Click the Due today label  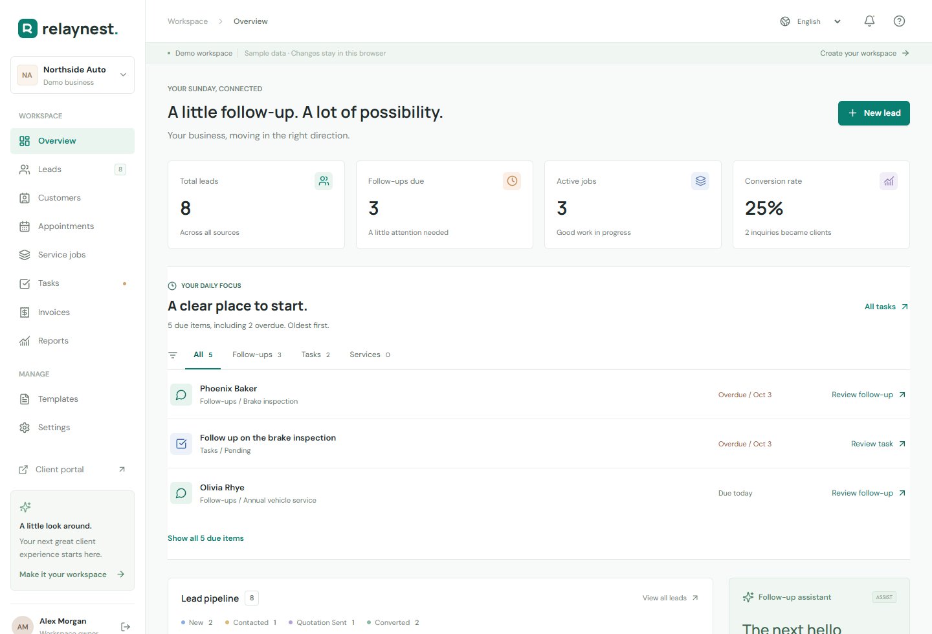click(735, 493)
